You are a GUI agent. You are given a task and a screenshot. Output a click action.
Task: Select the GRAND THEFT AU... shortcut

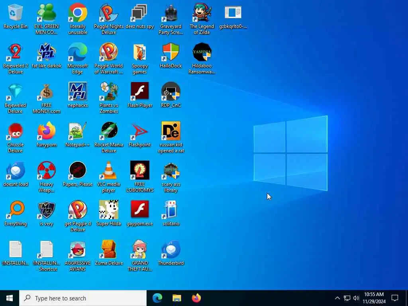tap(139, 249)
